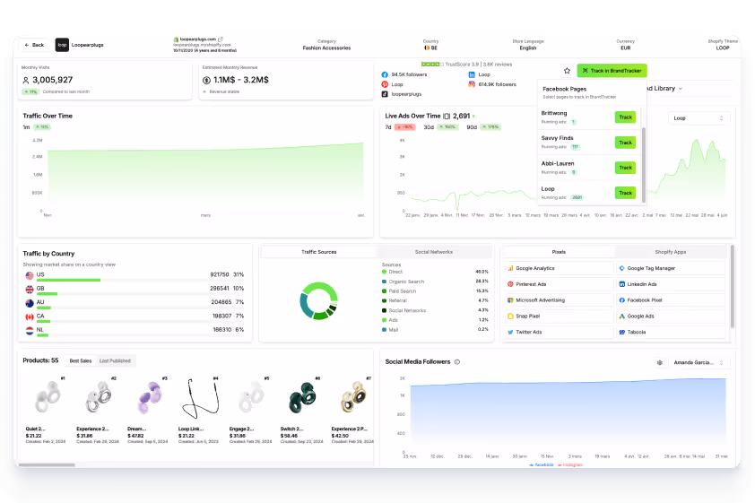Open the Pinterest Loop profile icon
Screen dimensions: 755x503
[385, 84]
